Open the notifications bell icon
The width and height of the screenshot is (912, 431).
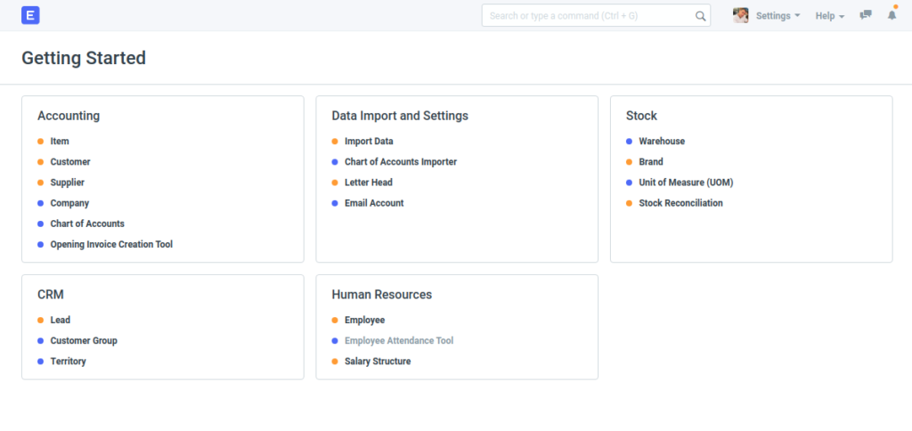click(892, 16)
